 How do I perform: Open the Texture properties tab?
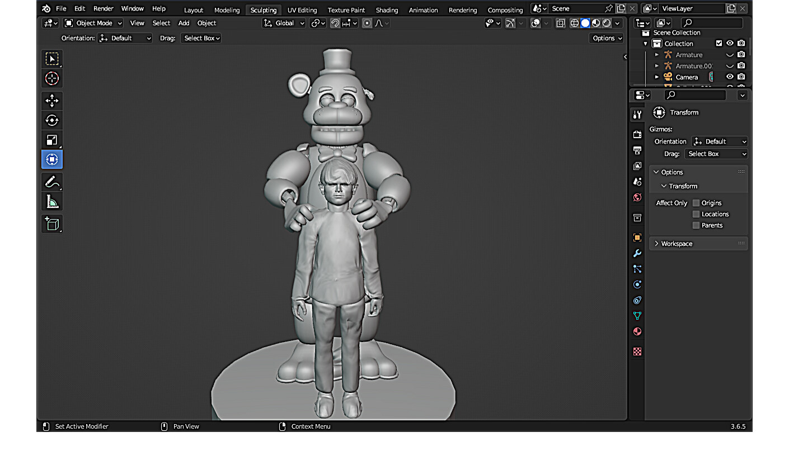click(637, 351)
